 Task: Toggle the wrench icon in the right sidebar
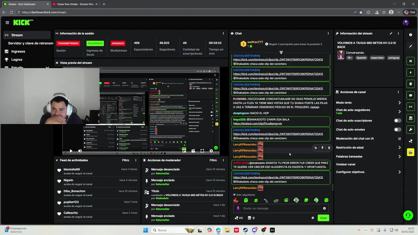point(410,130)
